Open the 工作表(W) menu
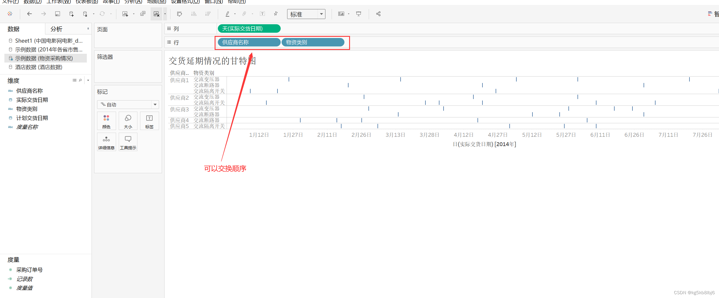The height and width of the screenshot is (298, 719). tap(59, 2)
